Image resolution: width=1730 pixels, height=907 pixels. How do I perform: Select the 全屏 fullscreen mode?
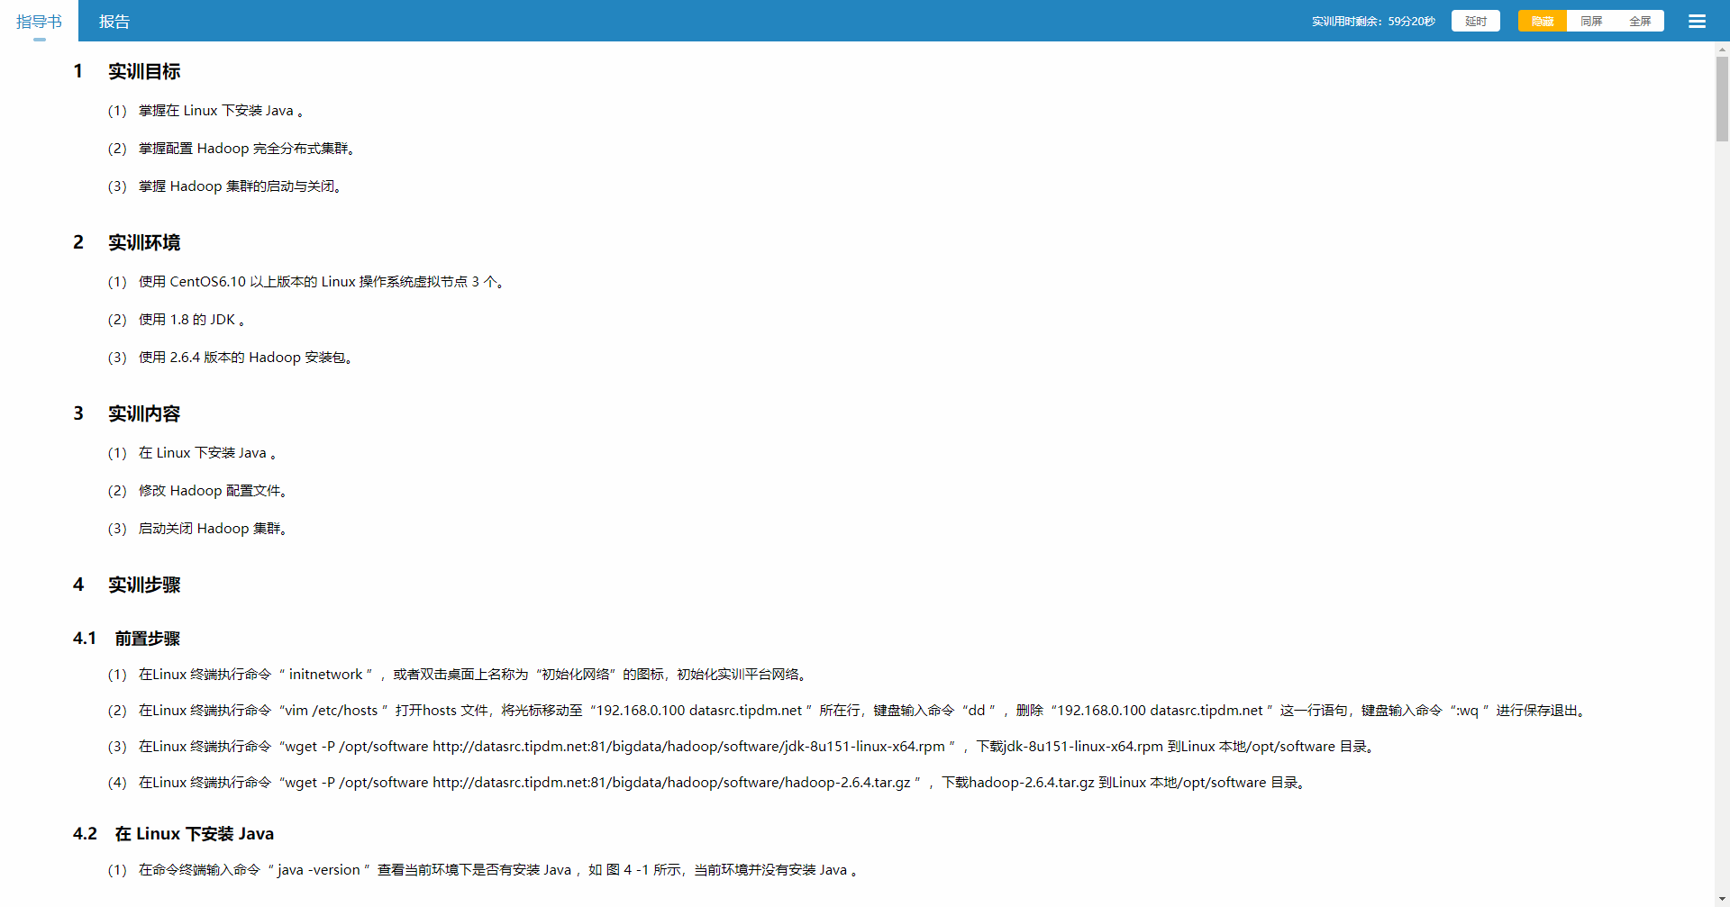[x=1640, y=21]
